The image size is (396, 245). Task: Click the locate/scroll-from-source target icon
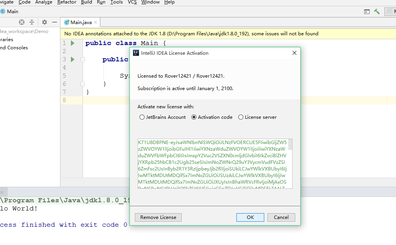click(22, 22)
